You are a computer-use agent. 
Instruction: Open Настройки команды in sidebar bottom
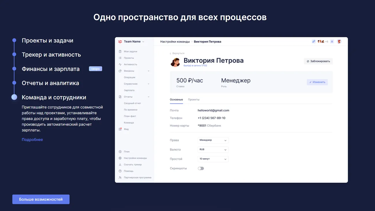pos(135,158)
